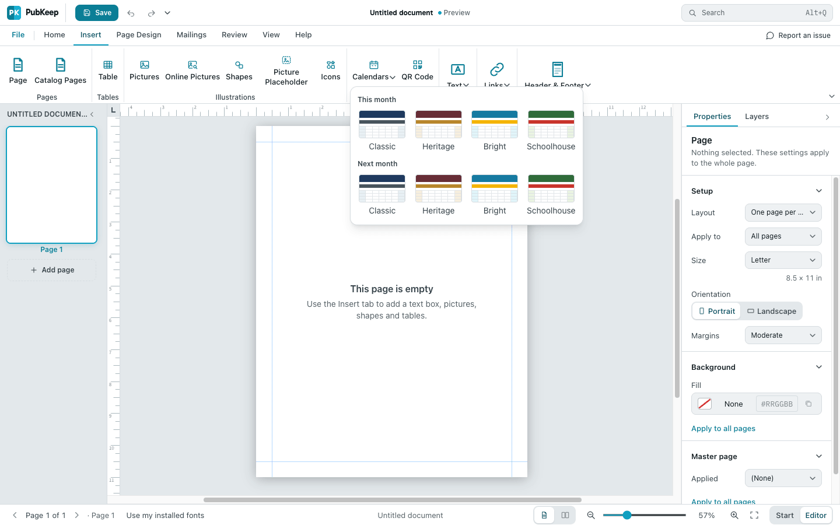Click the redo arrow icon
The height and width of the screenshot is (525, 840).
[x=151, y=13]
